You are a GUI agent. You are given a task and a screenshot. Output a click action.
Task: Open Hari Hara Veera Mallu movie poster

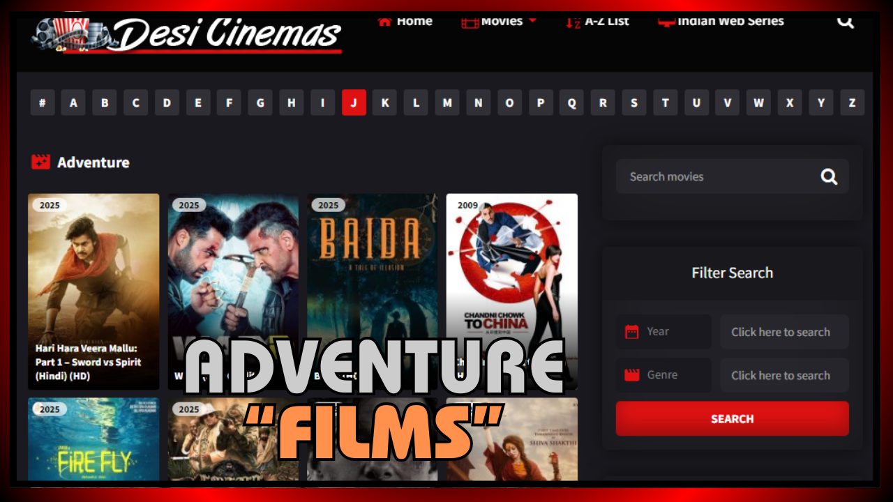pyautogui.click(x=93, y=279)
